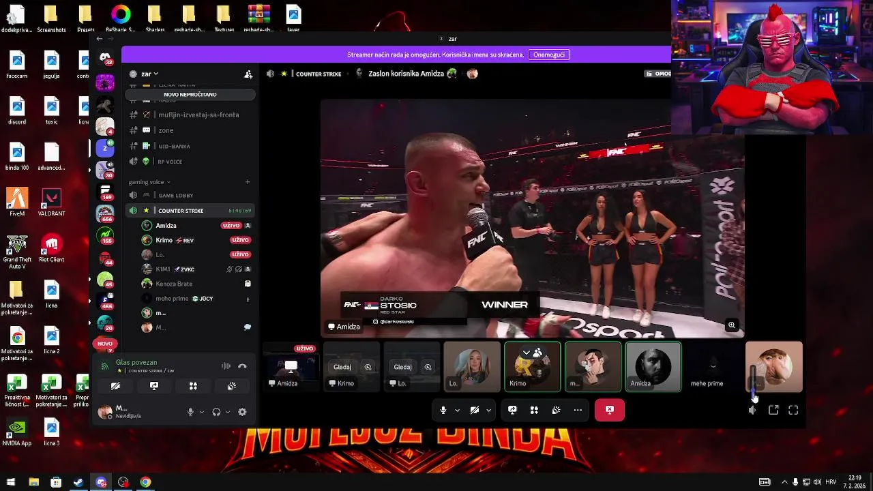
Task: Select Kenoza Brate in voice member list
Action: 196,284
